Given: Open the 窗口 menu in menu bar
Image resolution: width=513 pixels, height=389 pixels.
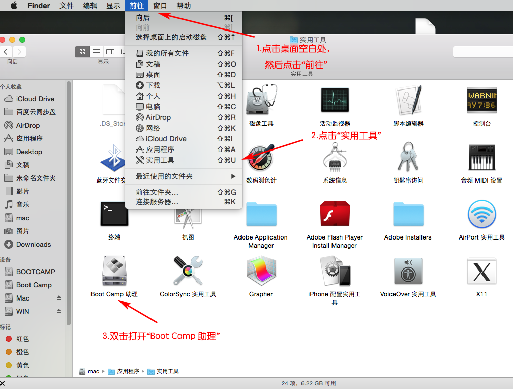Looking at the screenshot, I should (x=160, y=6).
